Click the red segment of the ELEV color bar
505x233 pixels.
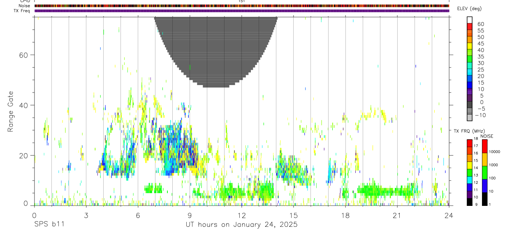point(470,27)
